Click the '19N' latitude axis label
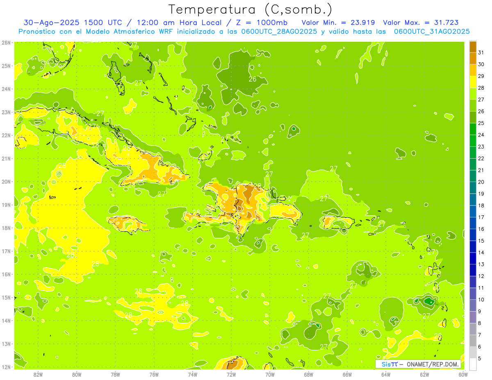This screenshot has height=380, width=492. pyautogui.click(x=6, y=205)
